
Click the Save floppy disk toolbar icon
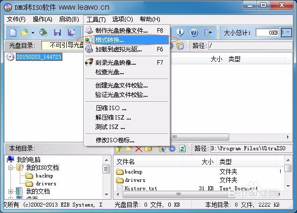click(57, 33)
